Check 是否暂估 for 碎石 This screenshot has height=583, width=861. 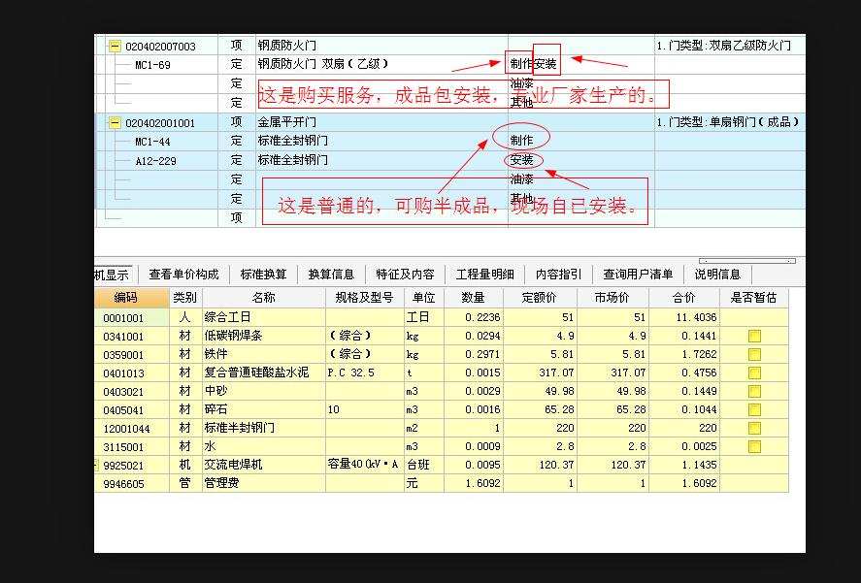[754, 409]
